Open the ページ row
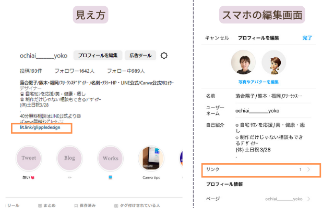Viewport: 334px width, 208px height. pyautogui.click(x=258, y=199)
